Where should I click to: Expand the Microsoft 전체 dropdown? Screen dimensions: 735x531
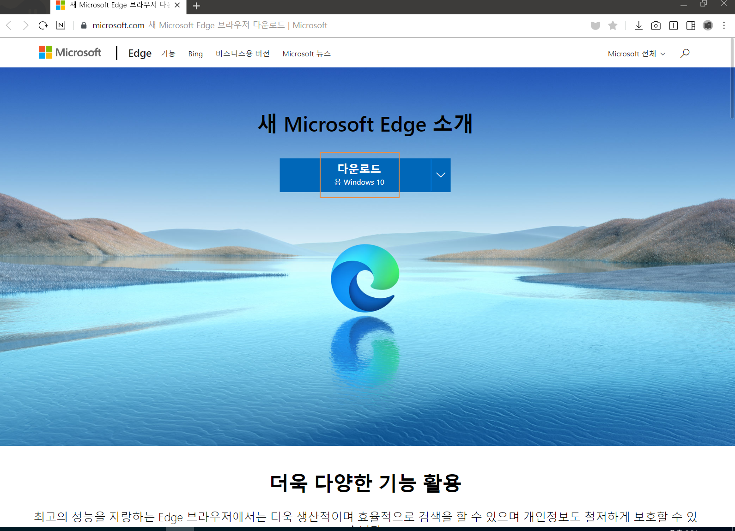pyautogui.click(x=637, y=54)
